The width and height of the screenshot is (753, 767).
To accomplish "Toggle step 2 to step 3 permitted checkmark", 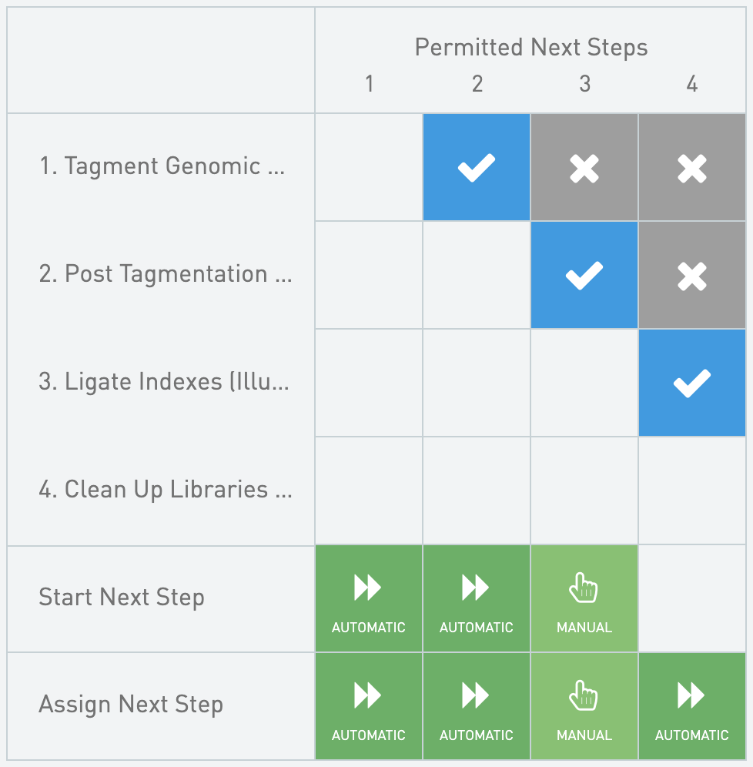I will 584,275.
